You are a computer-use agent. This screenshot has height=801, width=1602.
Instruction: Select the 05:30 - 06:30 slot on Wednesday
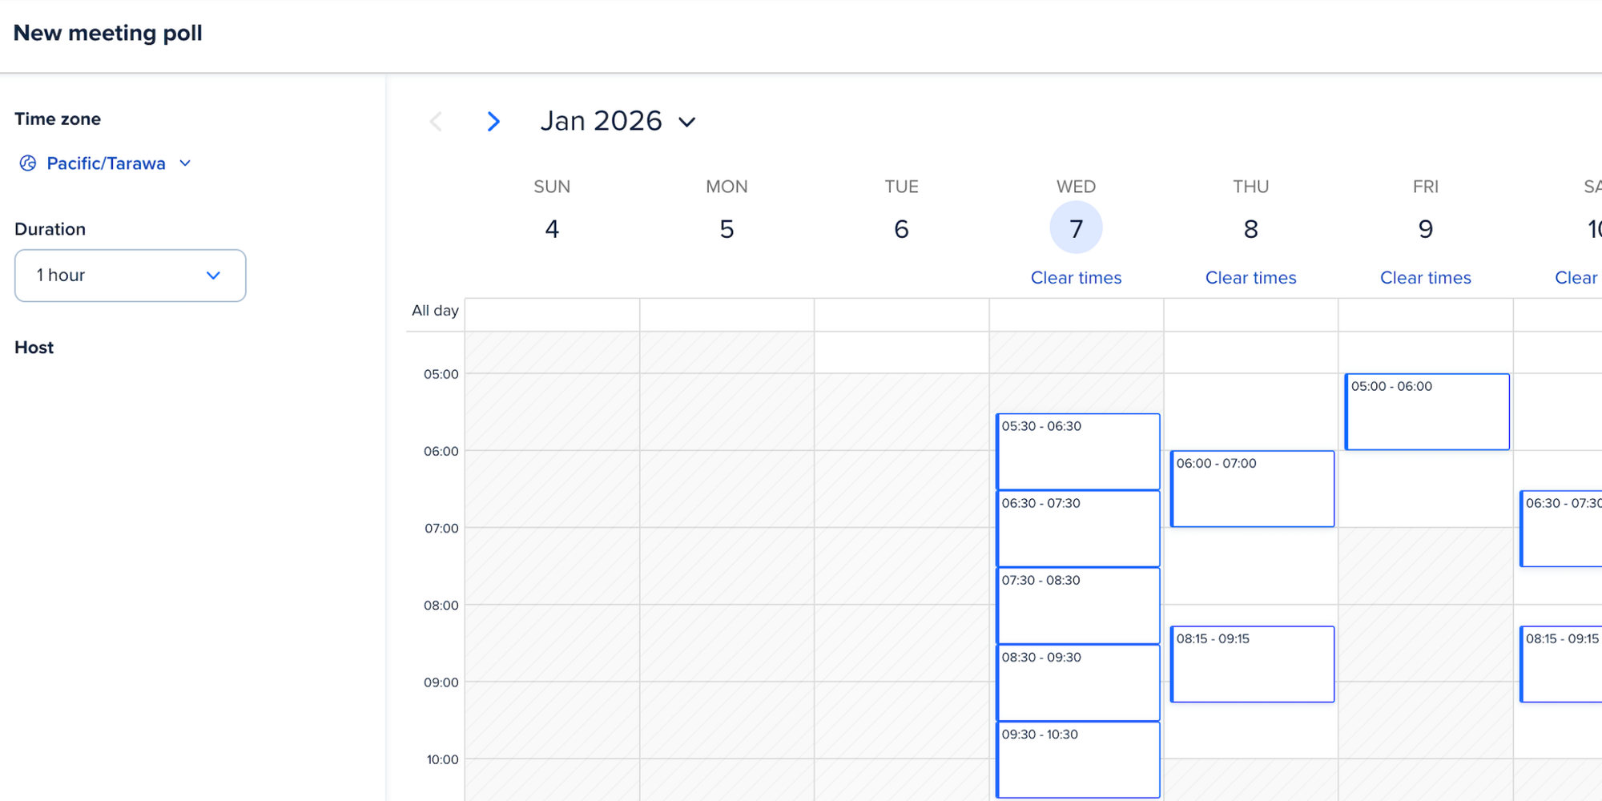pos(1078,450)
